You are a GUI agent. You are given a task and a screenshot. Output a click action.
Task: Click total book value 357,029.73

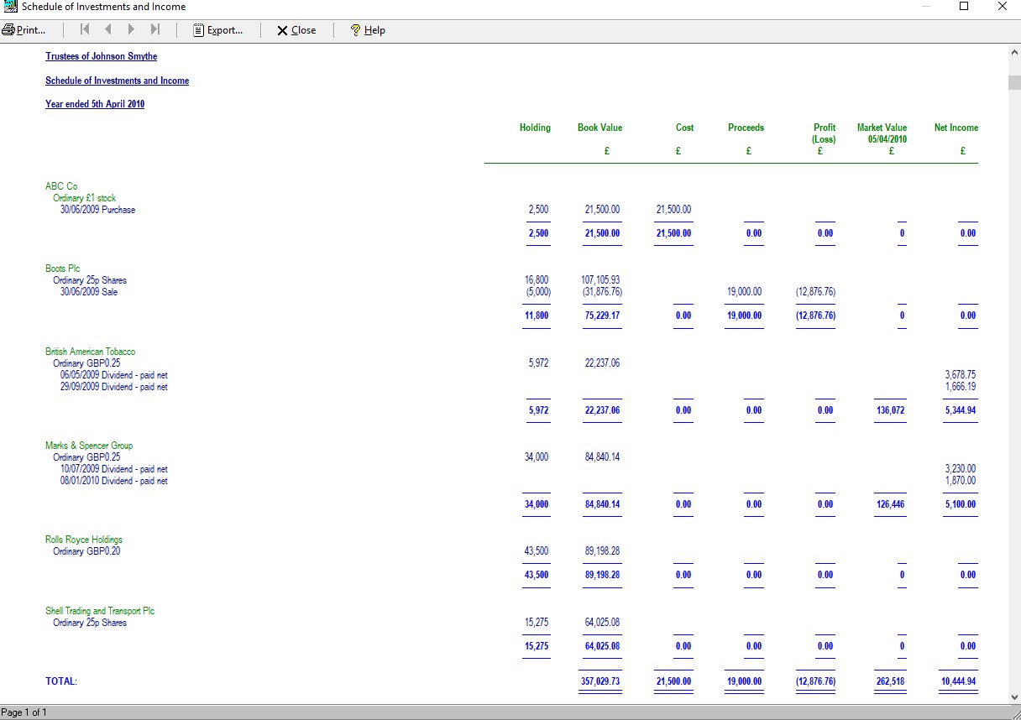[600, 681]
